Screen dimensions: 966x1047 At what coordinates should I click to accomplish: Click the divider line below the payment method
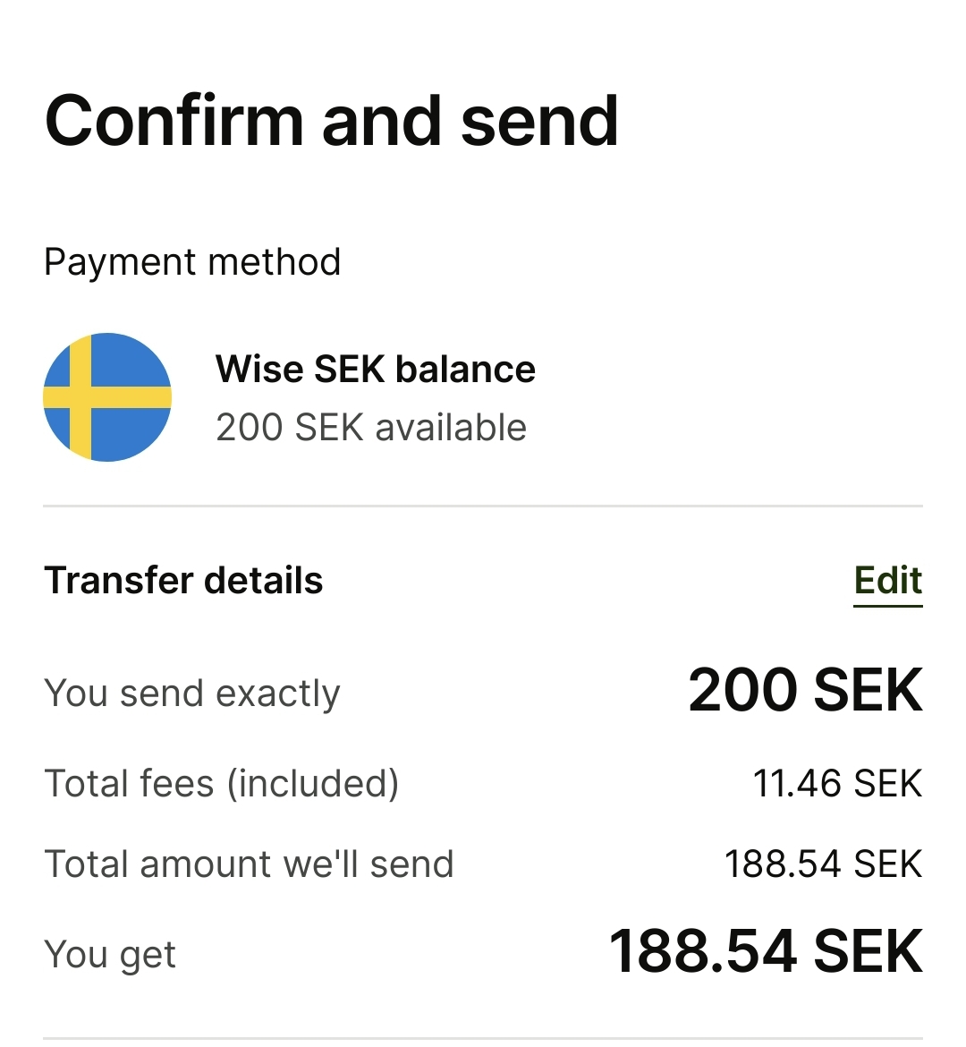(x=483, y=506)
